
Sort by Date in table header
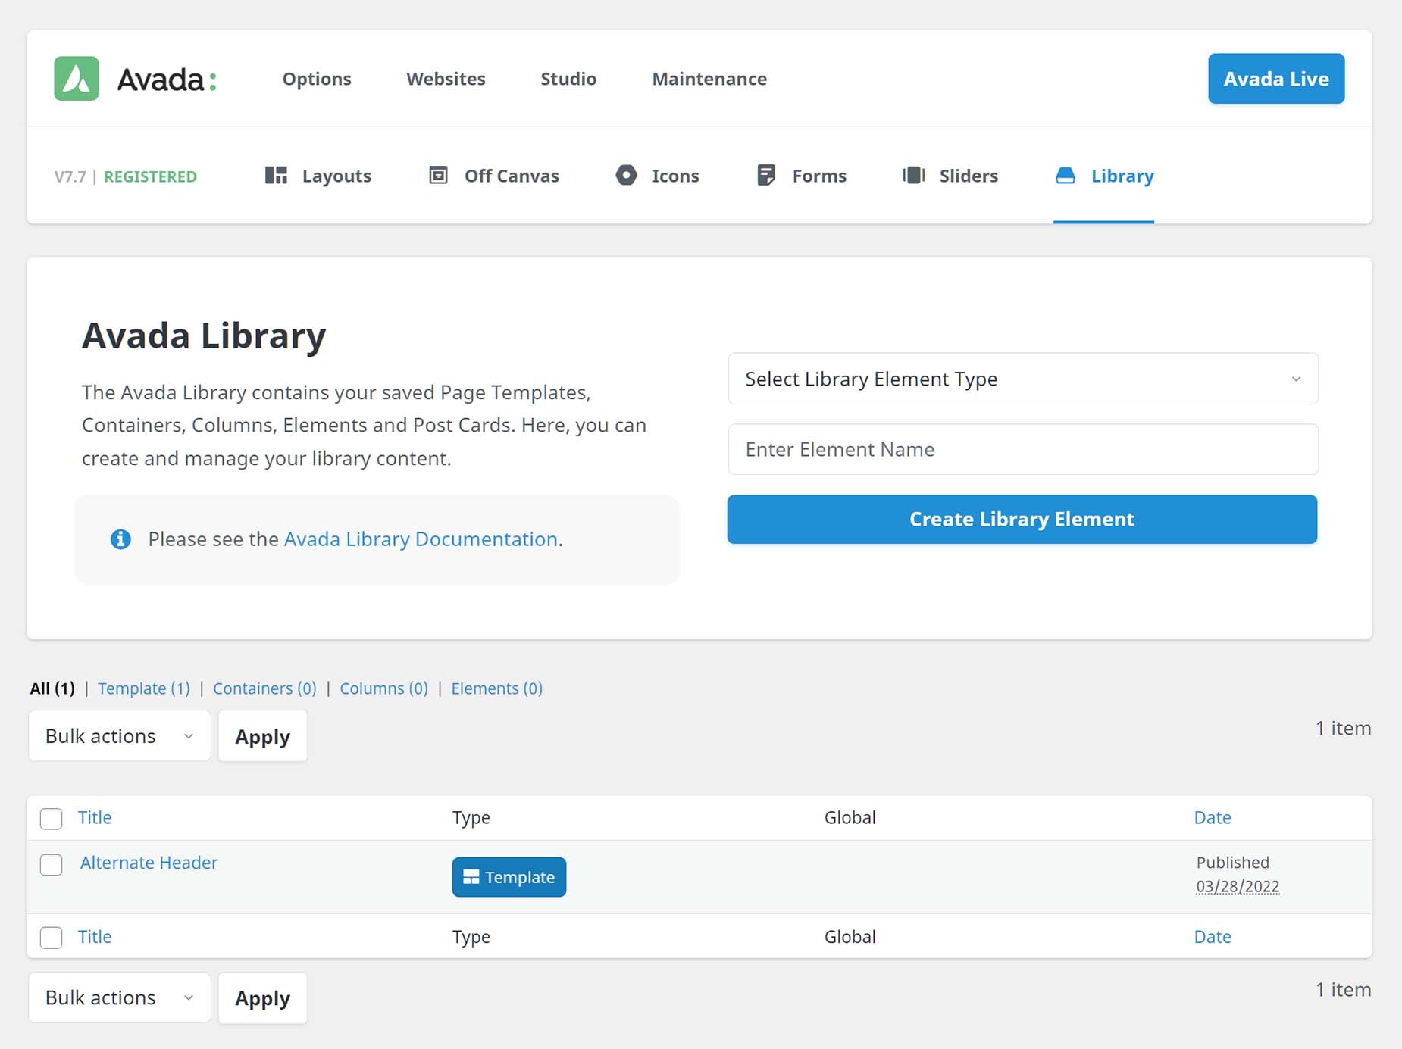pos(1213,817)
